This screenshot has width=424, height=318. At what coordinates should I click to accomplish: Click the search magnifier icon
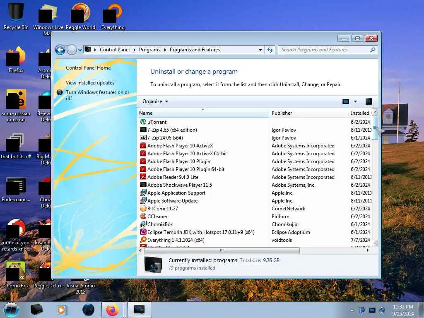point(373,50)
